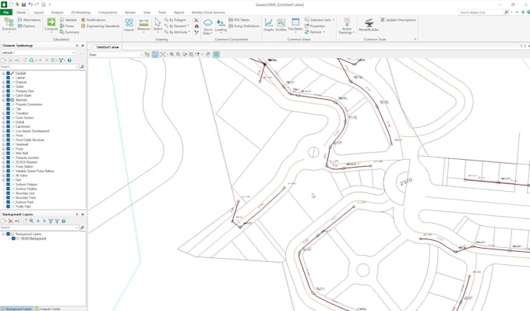The height and width of the screenshot is (311, 530).
Task: Click the Zoom In magnifier in drawing toolbar
Action: [172, 55]
